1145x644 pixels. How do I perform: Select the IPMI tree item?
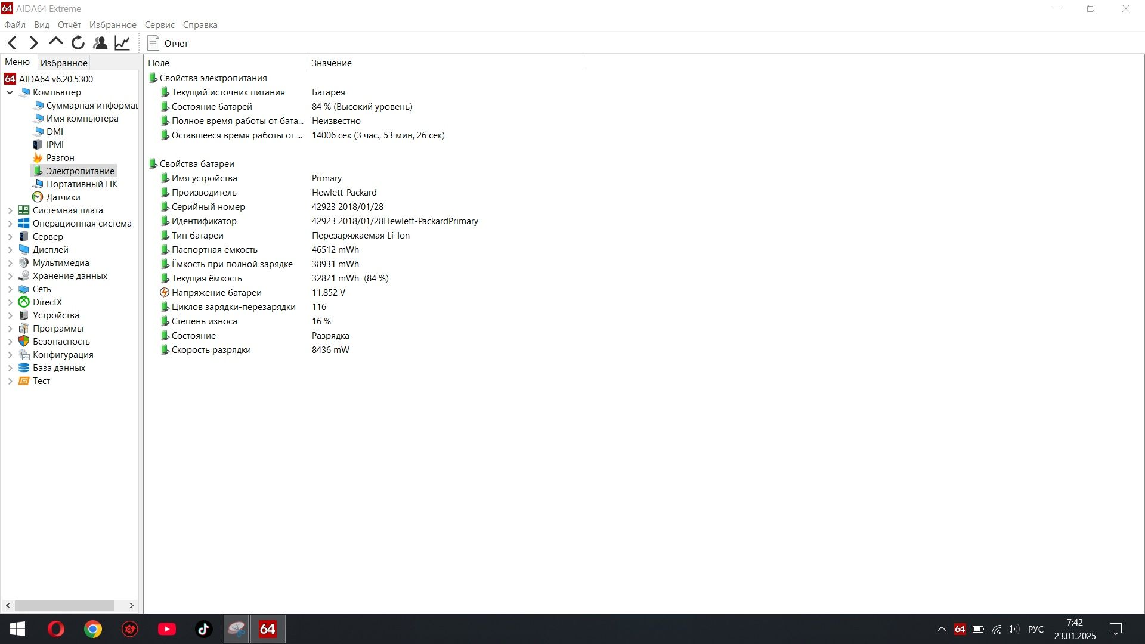tap(48, 145)
